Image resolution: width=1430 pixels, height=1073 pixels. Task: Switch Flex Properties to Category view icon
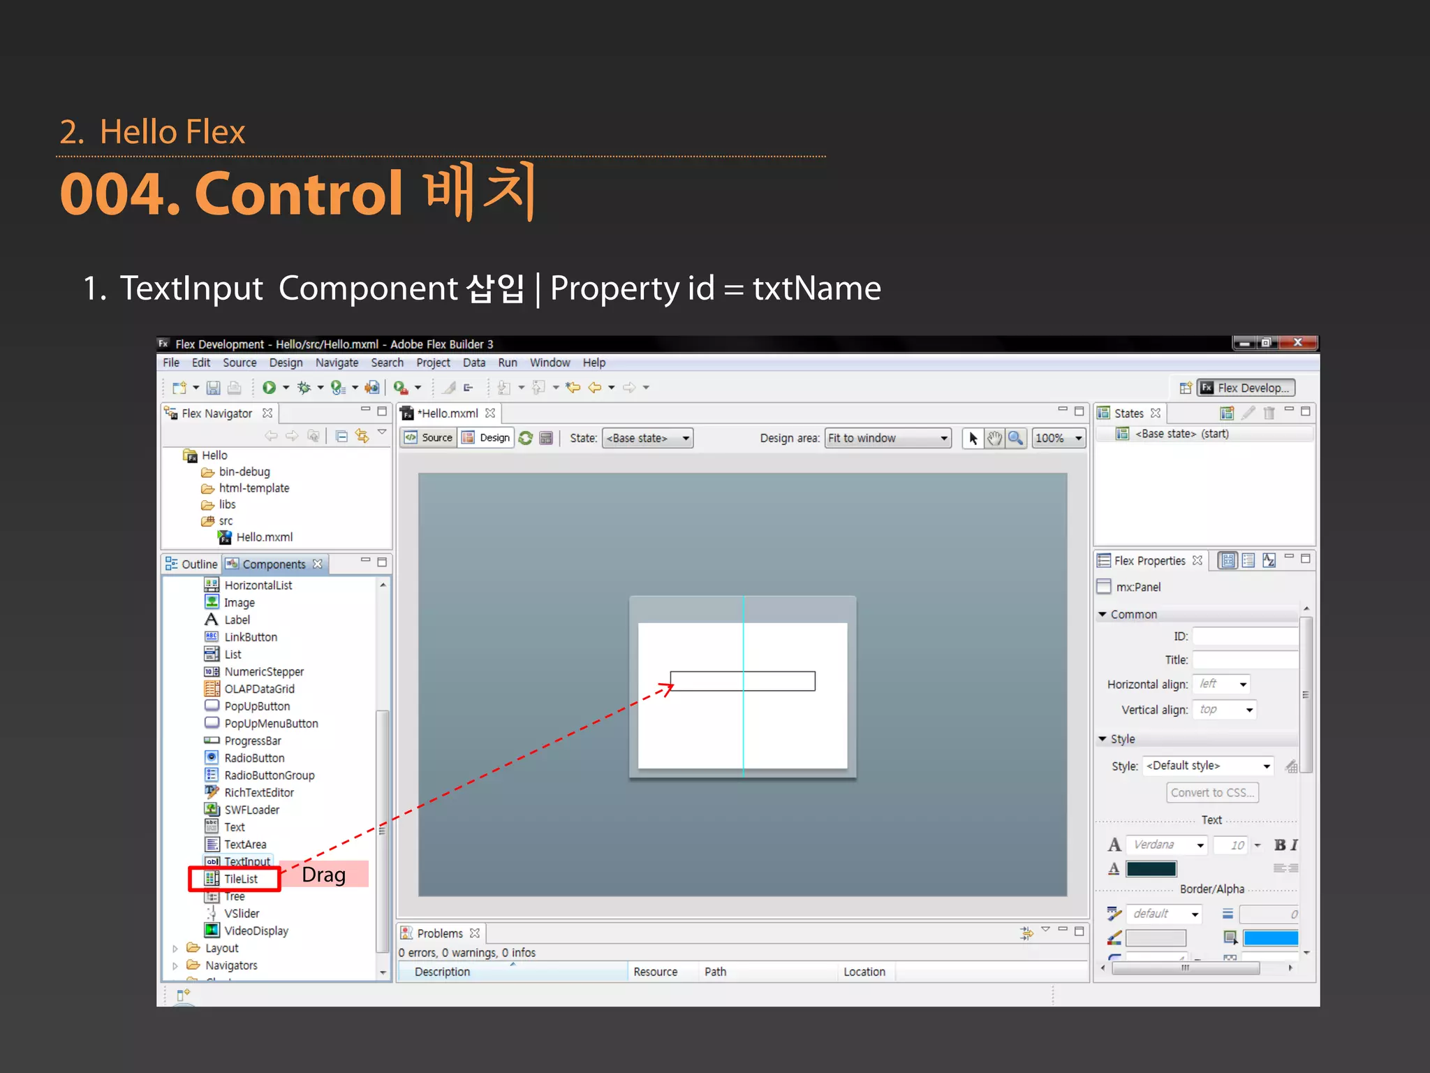click(1248, 560)
